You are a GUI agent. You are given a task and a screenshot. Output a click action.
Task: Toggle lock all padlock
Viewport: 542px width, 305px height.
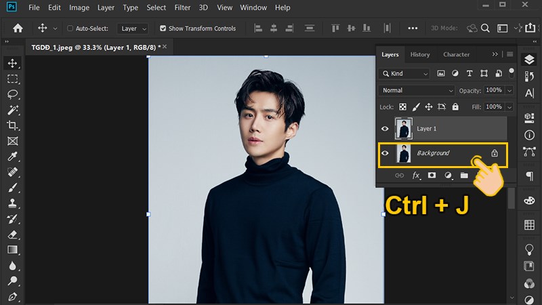[x=455, y=107]
